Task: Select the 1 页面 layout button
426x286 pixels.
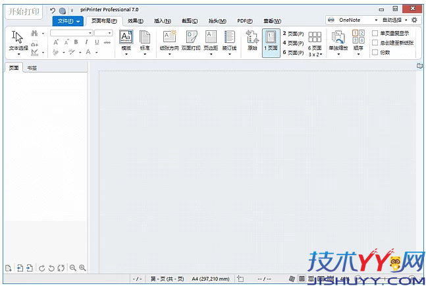Action: point(271,43)
